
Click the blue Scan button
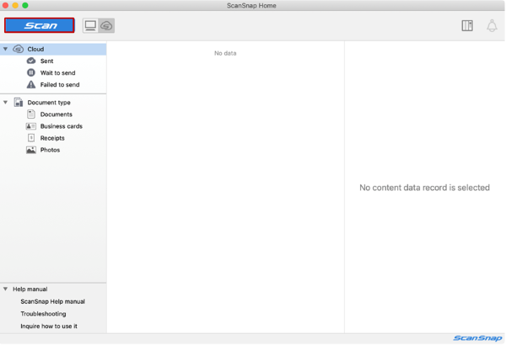point(40,25)
